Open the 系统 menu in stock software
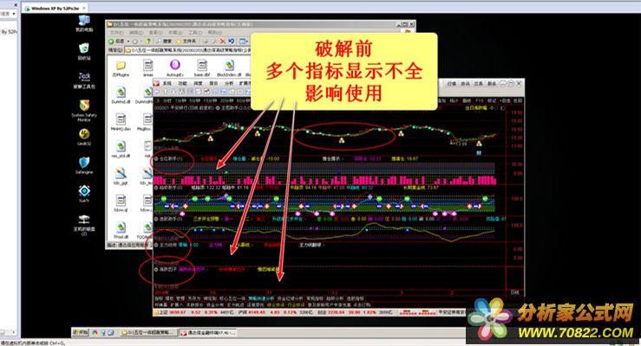This screenshot has height=346, width=641. point(167,84)
